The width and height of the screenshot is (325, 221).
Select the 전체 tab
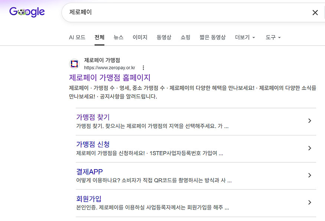click(100, 37)
